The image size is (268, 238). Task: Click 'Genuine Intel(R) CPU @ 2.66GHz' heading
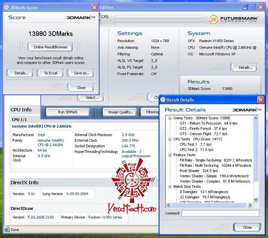pyautogui.click(x=42, y=127)
